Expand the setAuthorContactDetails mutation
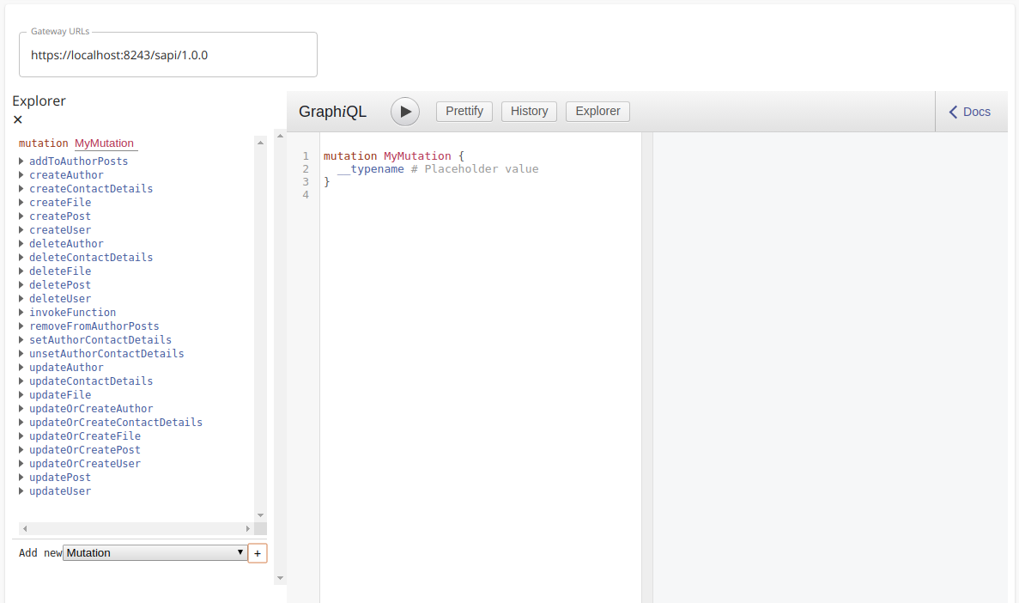 point(21,339)
